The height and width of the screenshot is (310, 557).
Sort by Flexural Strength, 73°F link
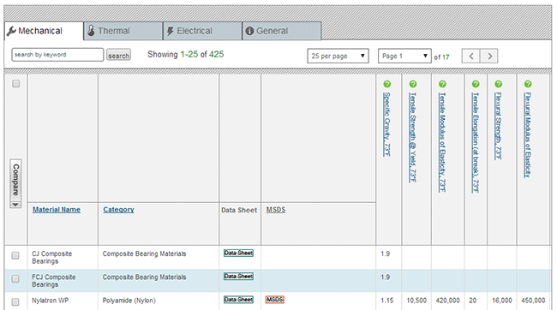point(499,126)
